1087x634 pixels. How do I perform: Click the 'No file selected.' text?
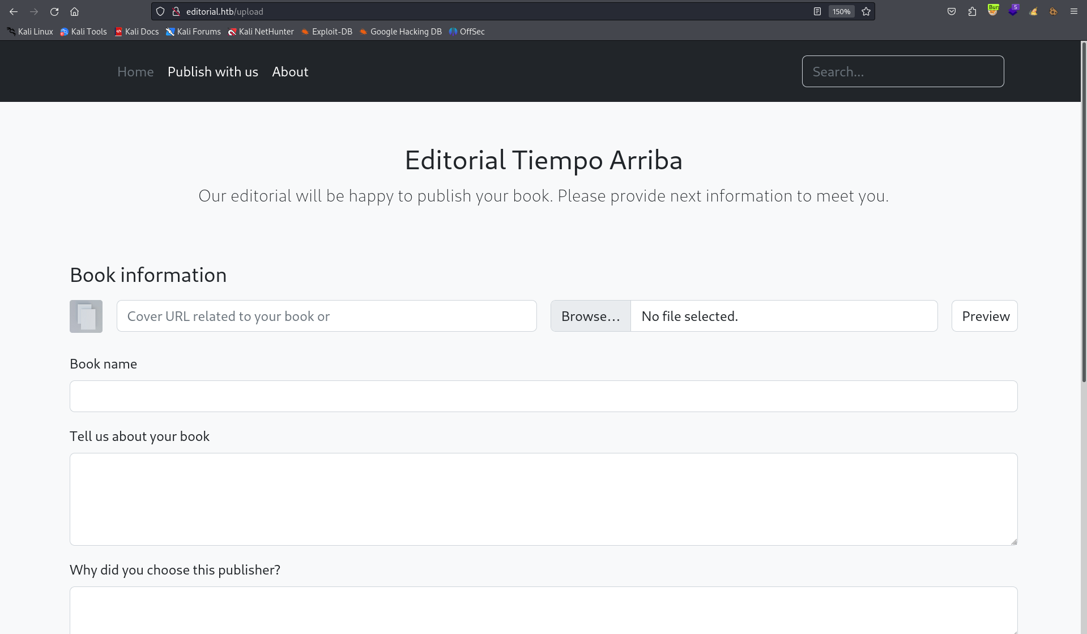689,316
